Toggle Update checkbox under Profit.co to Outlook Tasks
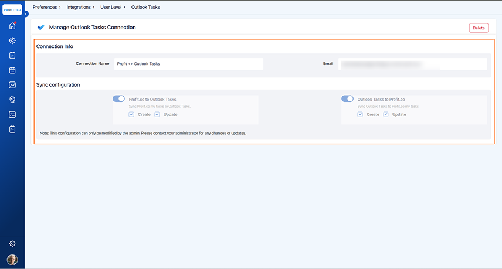The width and height of the screenshot is (502, 269). pos(157,114)
